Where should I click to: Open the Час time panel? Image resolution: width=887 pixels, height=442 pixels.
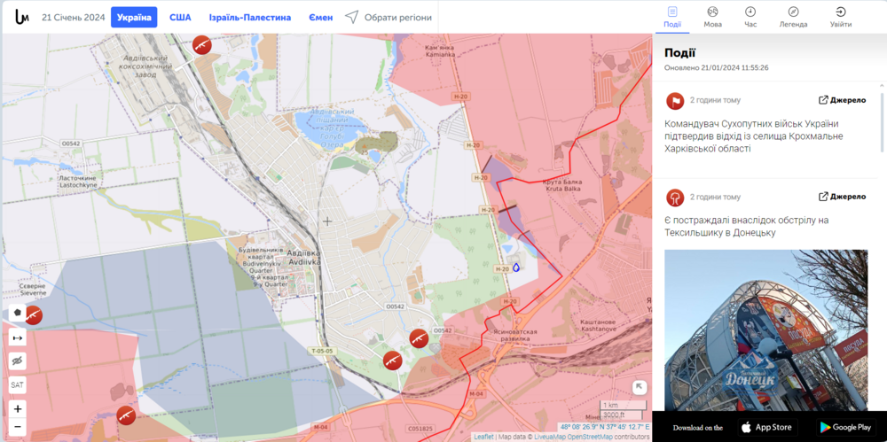click(750, 17)
